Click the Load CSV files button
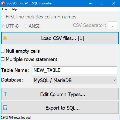The image size is (120, 120). point(60,38)
